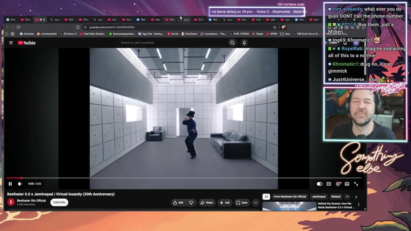Image resolution: width=411 pixels, height=231 pixels.
Task: Toggle the autoplay switch in the player
Action: (x=319, y=184)
